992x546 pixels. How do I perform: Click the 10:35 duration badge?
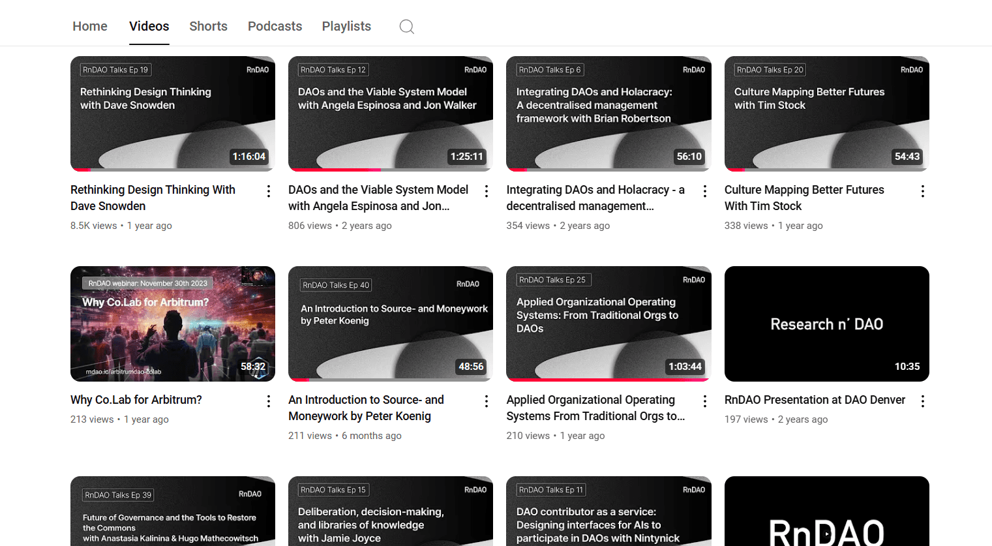pyautogui.click(x=907, y=367)
